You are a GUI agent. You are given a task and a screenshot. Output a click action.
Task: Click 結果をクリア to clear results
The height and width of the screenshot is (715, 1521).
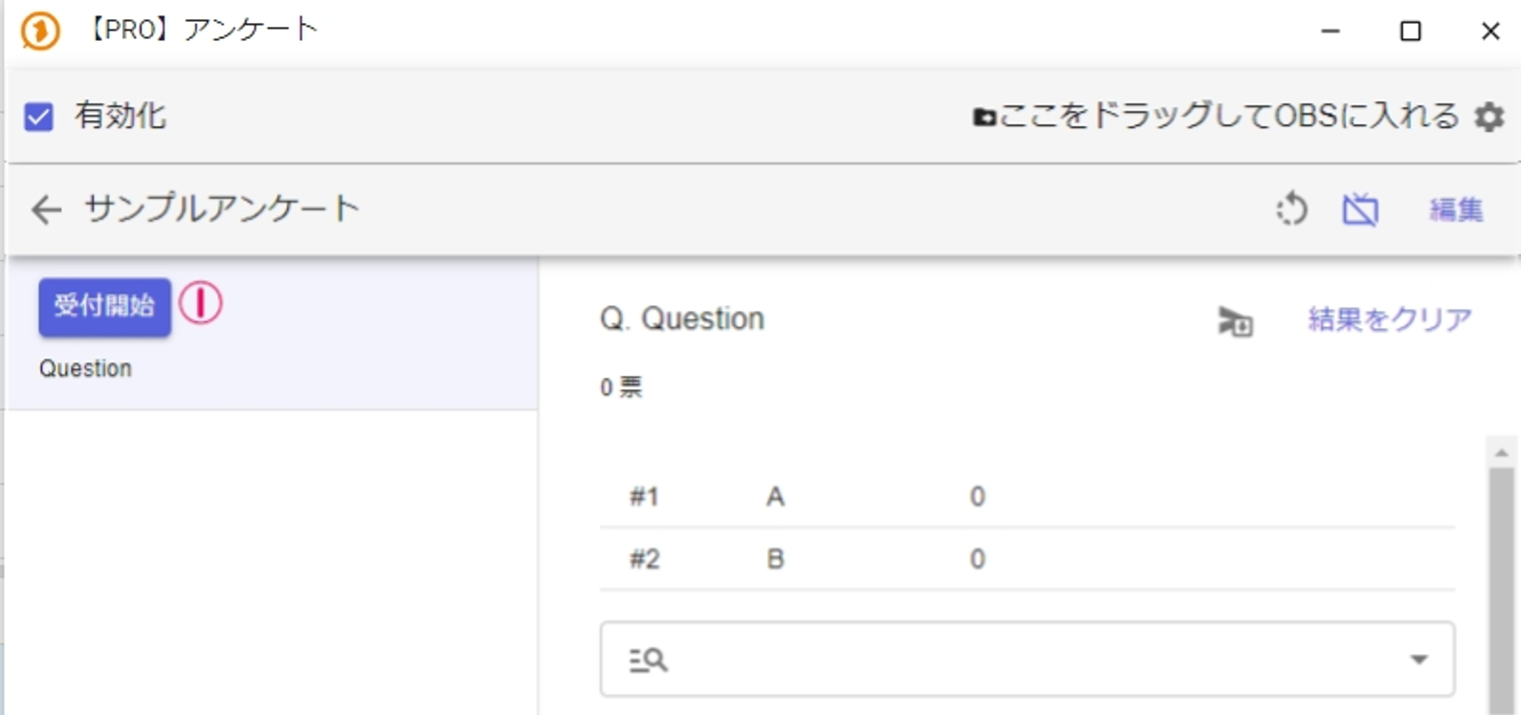pyautogui.click(x=1389, y=319)
